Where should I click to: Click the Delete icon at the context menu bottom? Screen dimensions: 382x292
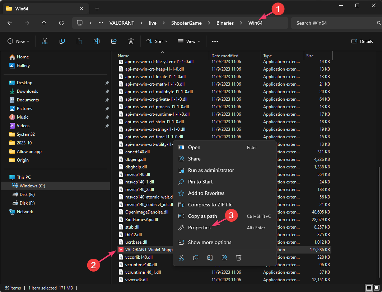tap(239, 257)
